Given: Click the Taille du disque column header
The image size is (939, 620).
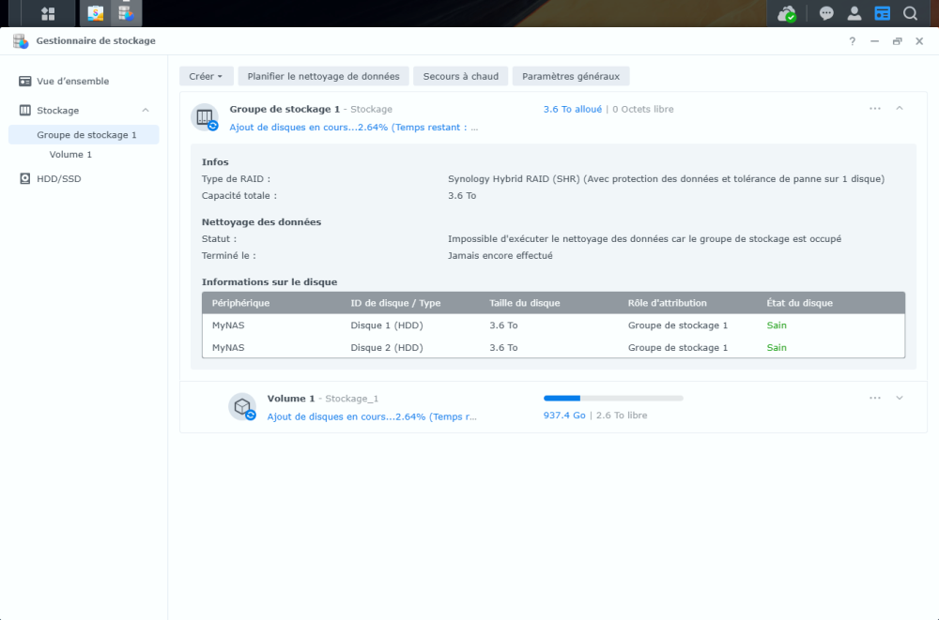Looking at the screenshot, I should pos(525,303).
